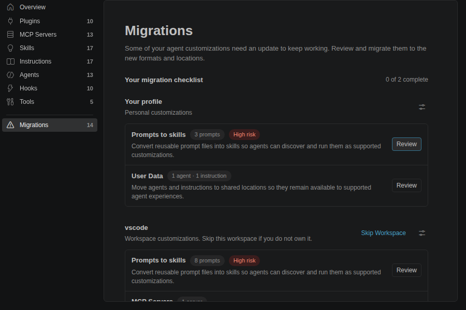Click the MCP Servers count 13
466x310 pixels.
pyautogui.click(x=90, y=35)
